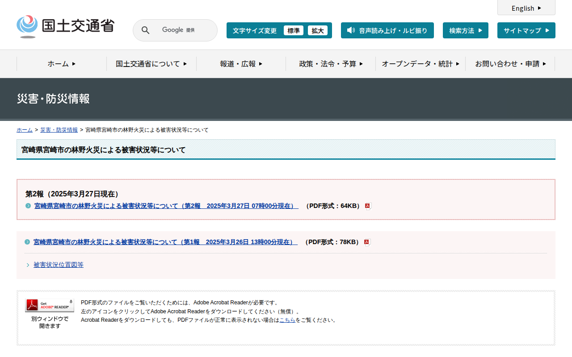Open the 被害状況位置図等 link
572x357 pixels.
click(x=59, y=265)
